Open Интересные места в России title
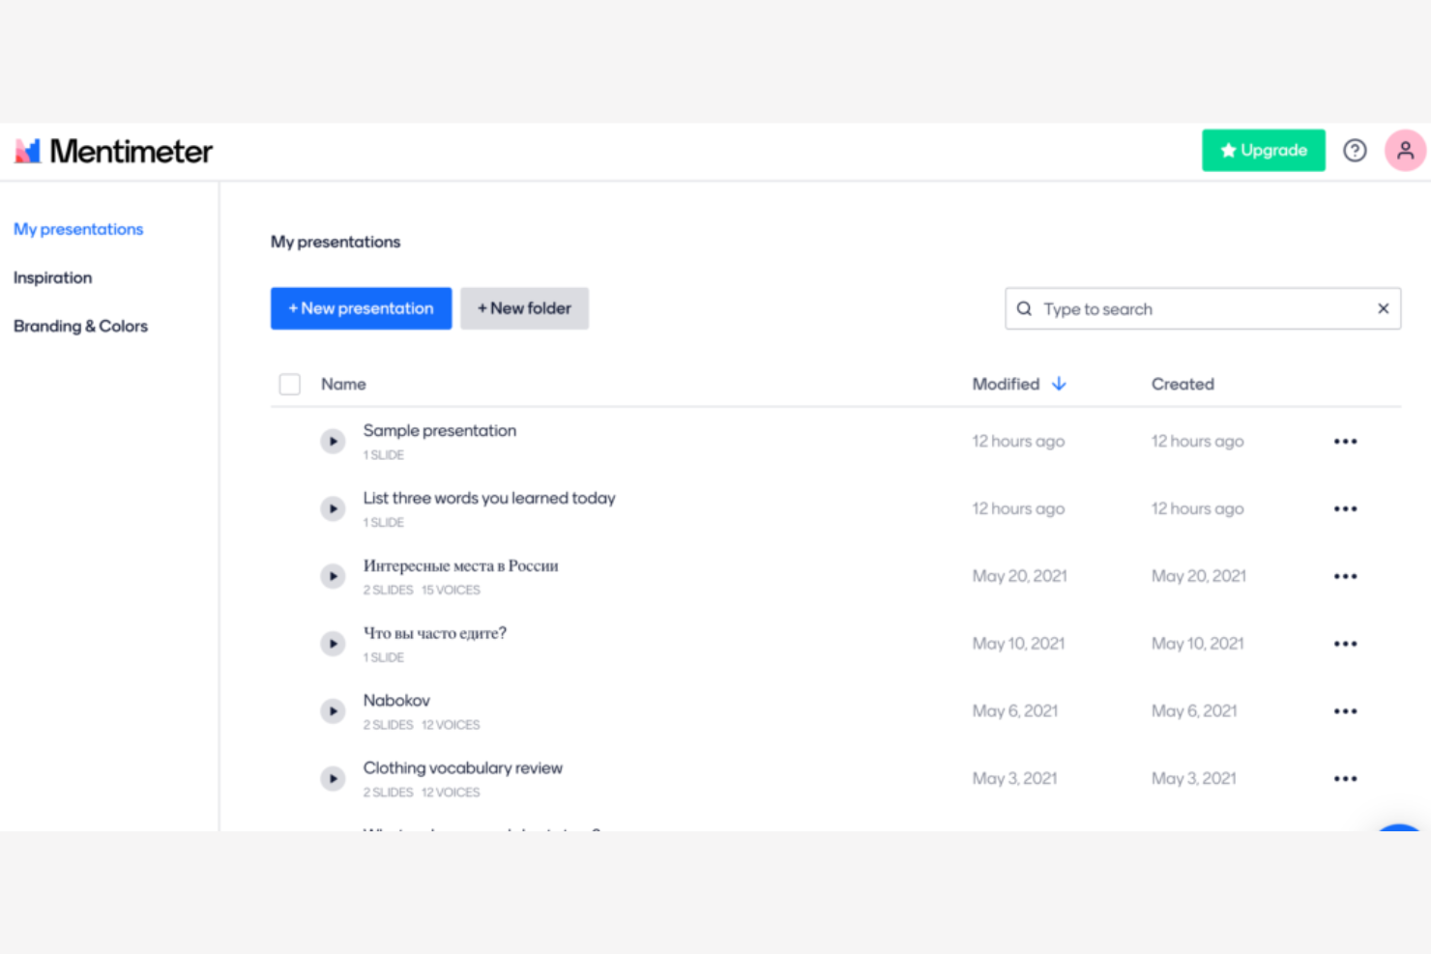The image size is (1431, 954). pos(461,566)
